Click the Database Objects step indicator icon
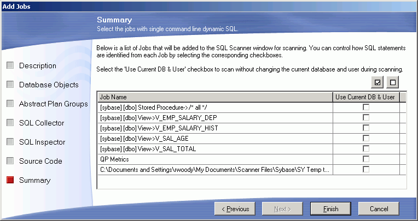This screenshot has width=418, height=221. click(x=10, y=85)
